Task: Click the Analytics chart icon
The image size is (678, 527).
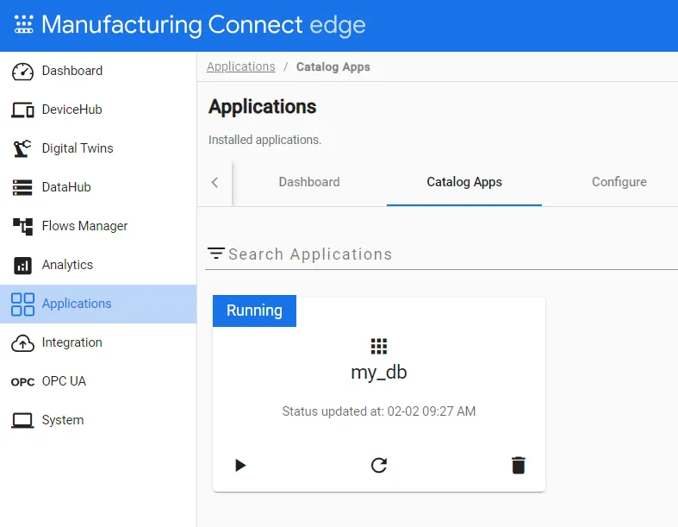Action: click(22, 266)
